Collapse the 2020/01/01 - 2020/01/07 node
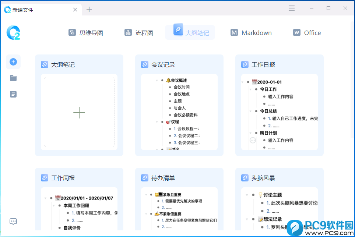355x237 pixels. [46, 198]
